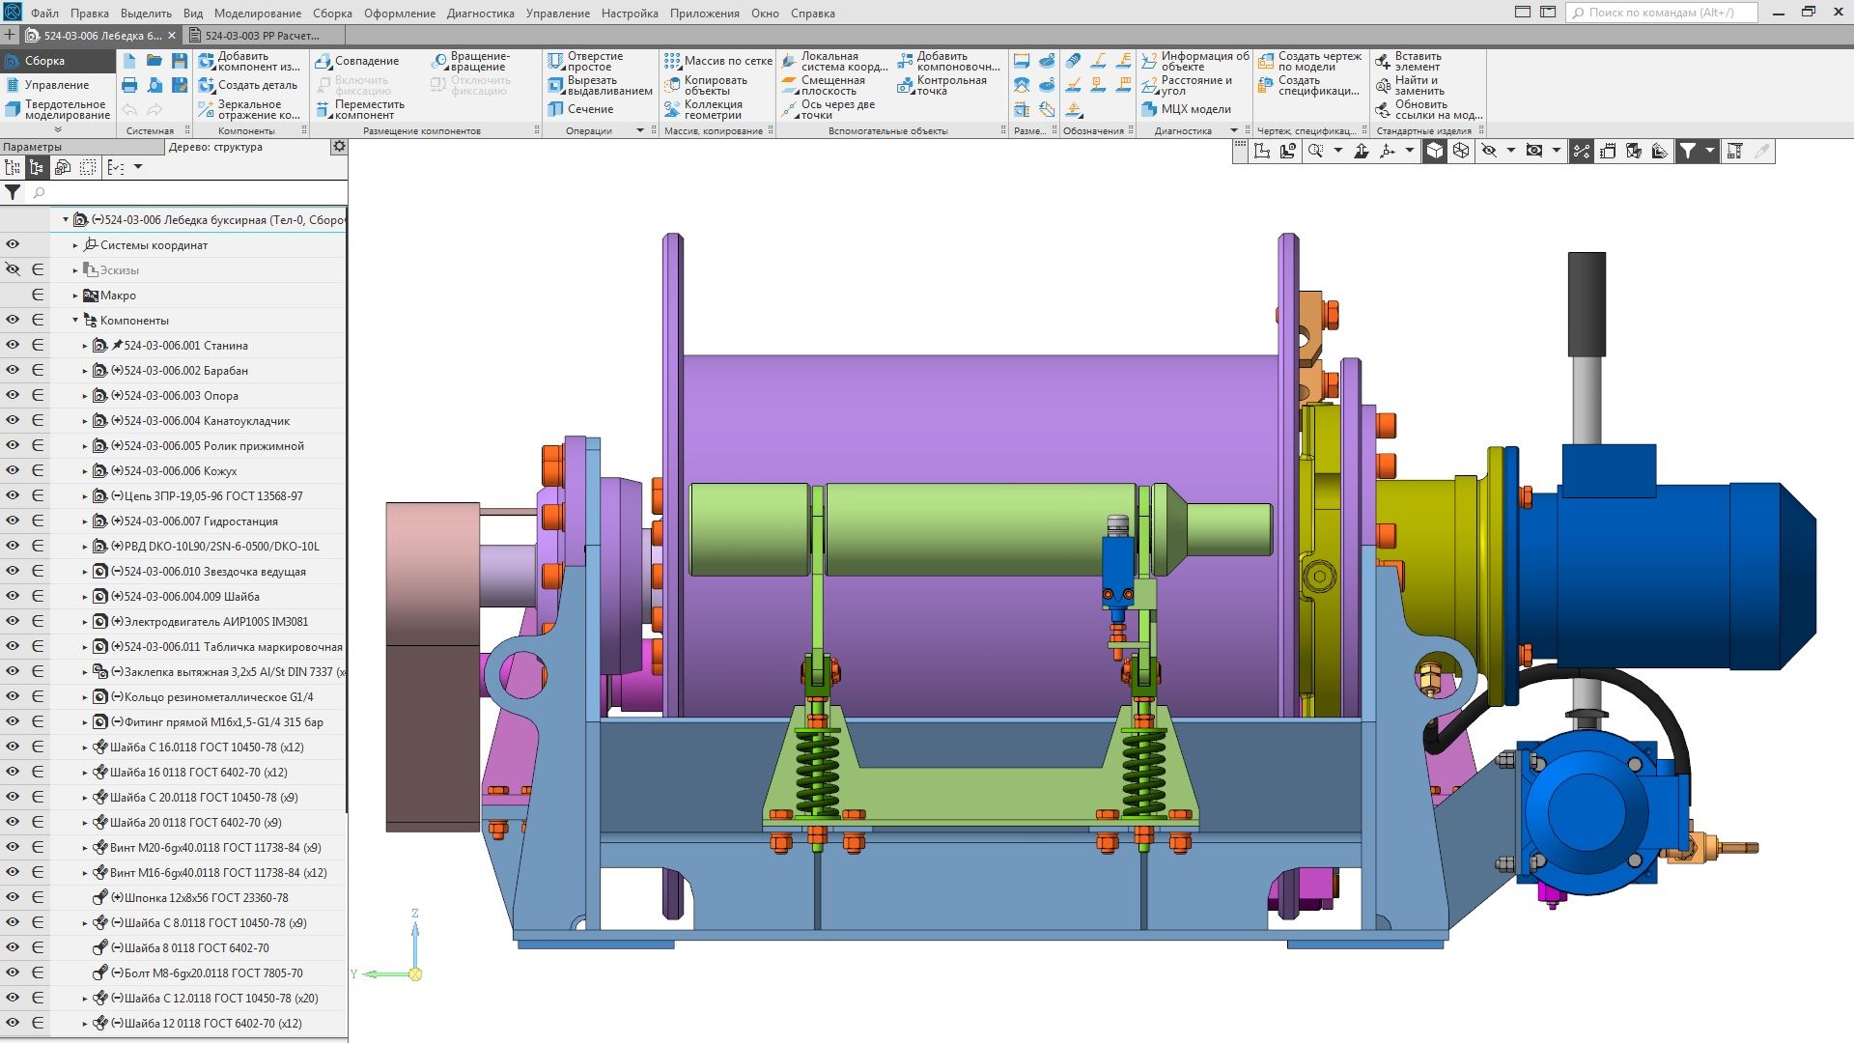Open tree panel settings gear
Image resolution: width=1854 pixels, height=1043 pixels.
339,147
